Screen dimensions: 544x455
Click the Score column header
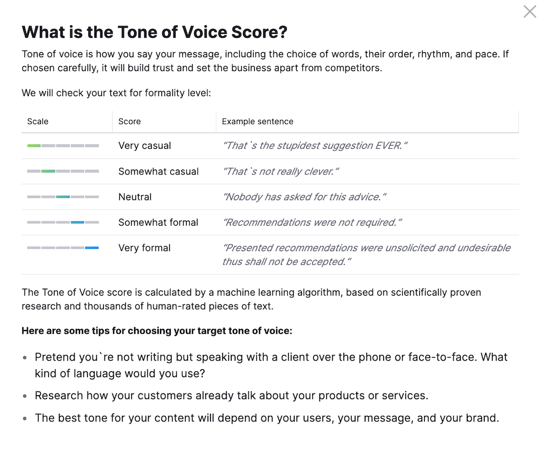[129, 121]
